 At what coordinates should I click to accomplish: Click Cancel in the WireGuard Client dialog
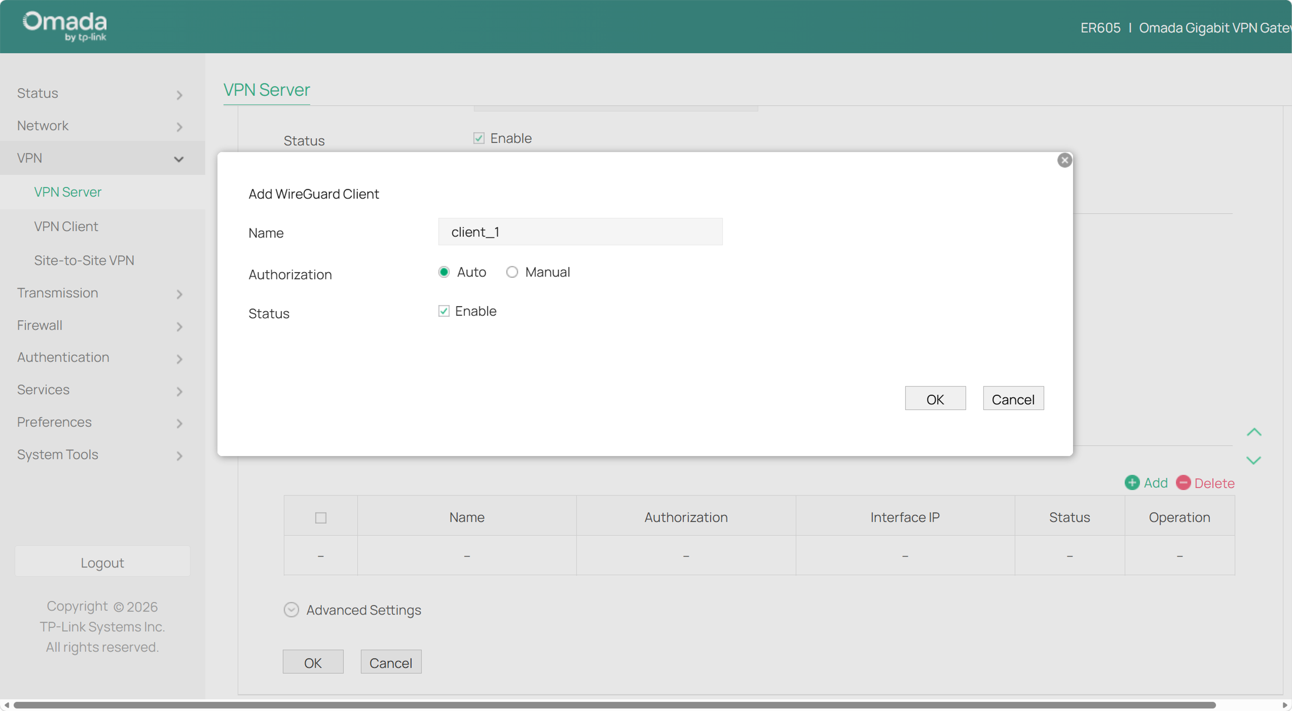(x=1013, y=399)
